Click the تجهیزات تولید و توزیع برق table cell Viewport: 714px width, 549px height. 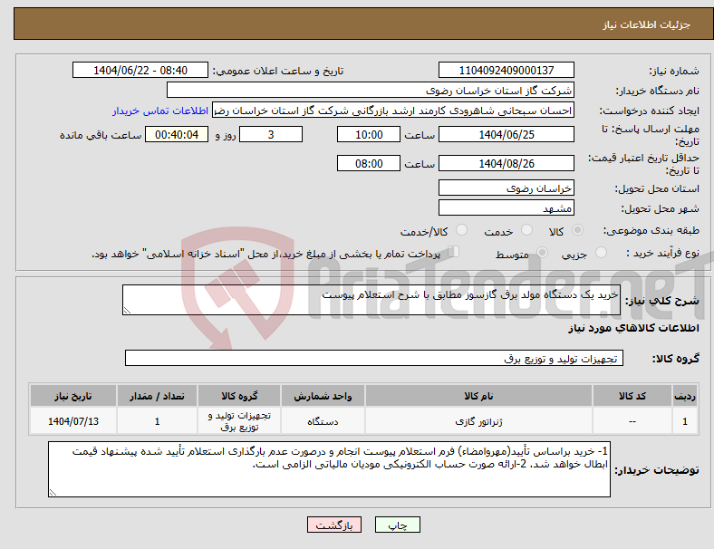pyautogui.click(x=239, y=421)
